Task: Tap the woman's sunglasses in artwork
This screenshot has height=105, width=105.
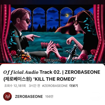Action: [76, 22]
